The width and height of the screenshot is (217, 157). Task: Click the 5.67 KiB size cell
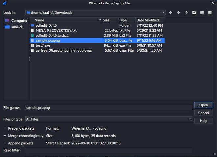click(111, 50)
